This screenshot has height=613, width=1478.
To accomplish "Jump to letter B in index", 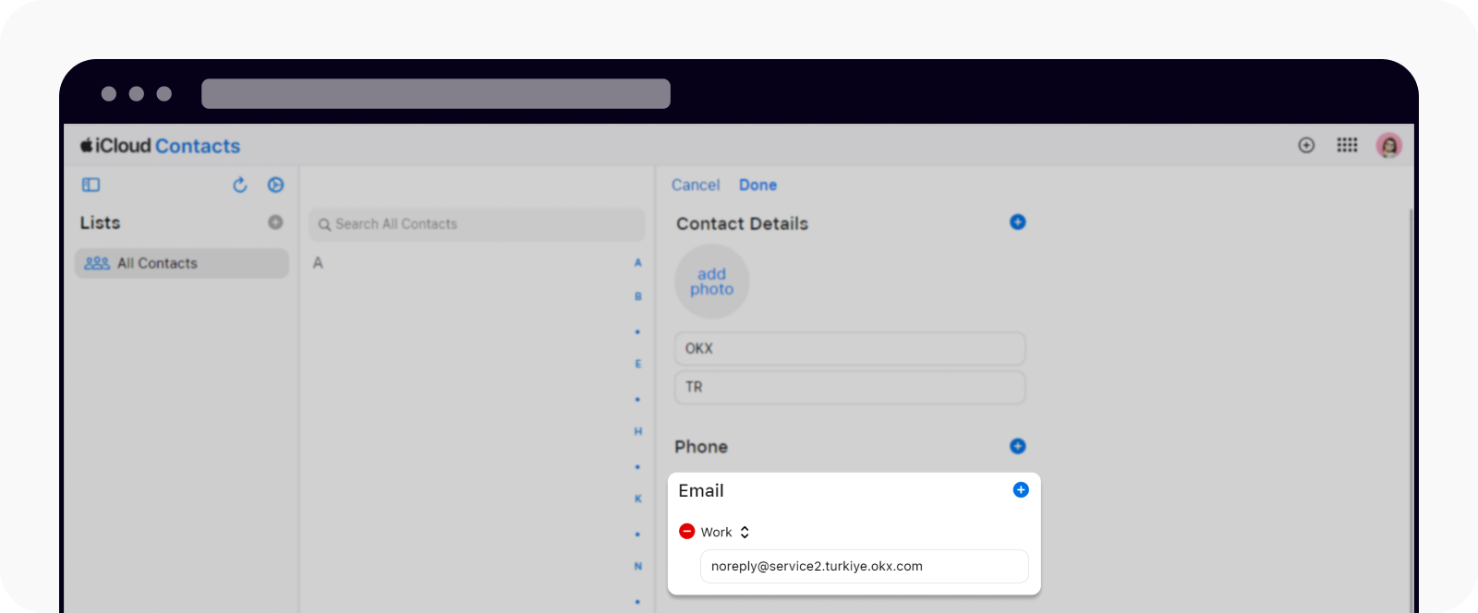I will coord(637,296).
